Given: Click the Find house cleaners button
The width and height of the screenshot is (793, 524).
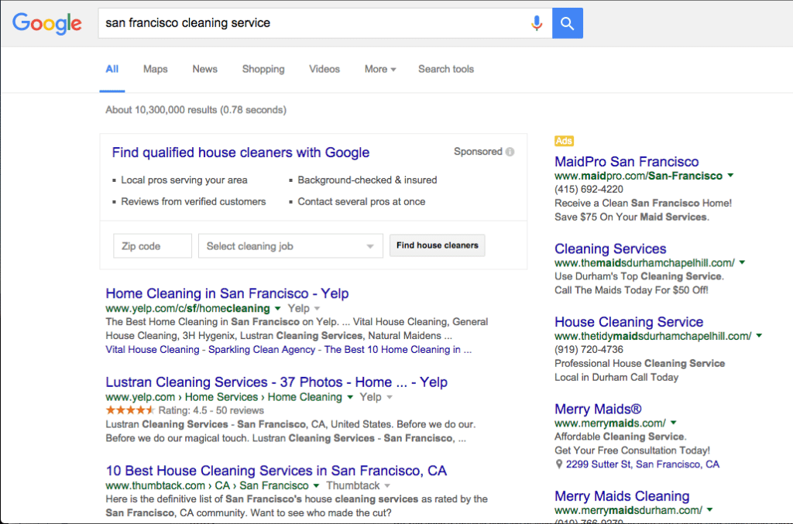Looking at the screenshot, I should [x=437, y=245].
